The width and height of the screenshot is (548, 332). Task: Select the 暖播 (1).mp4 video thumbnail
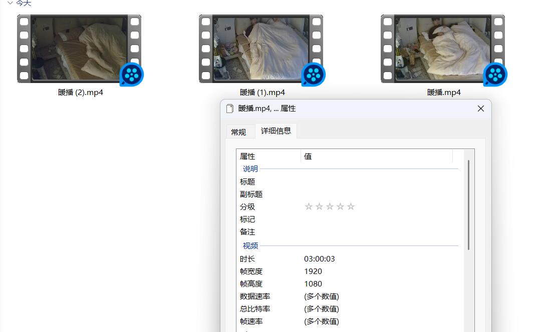261,49
